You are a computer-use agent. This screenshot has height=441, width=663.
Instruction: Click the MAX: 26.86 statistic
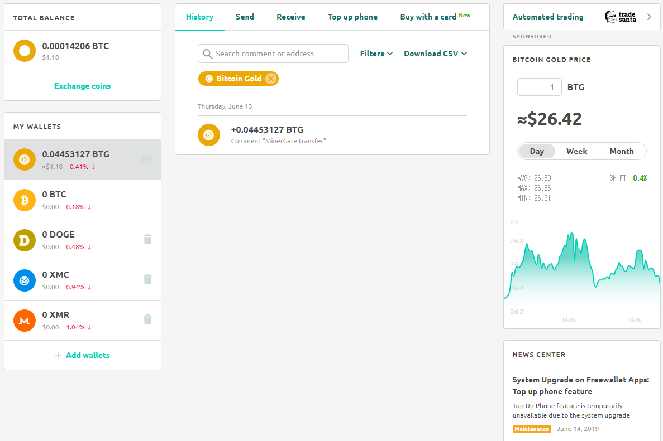tap(534, 188)
